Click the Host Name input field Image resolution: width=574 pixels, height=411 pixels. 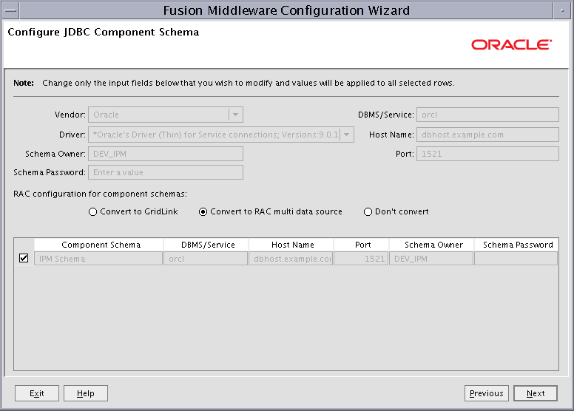(487, 135)
